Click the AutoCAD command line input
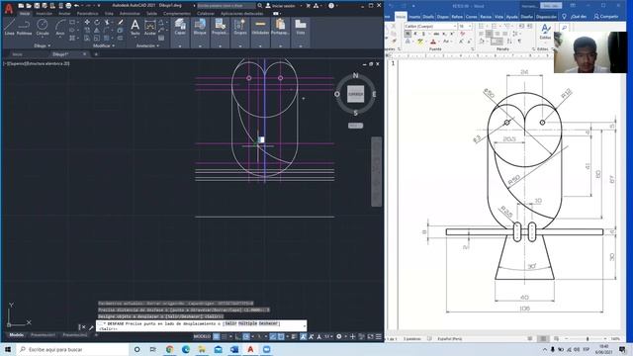Image resolution: width=633 pixels, height=356 pixels. (201, 326)
